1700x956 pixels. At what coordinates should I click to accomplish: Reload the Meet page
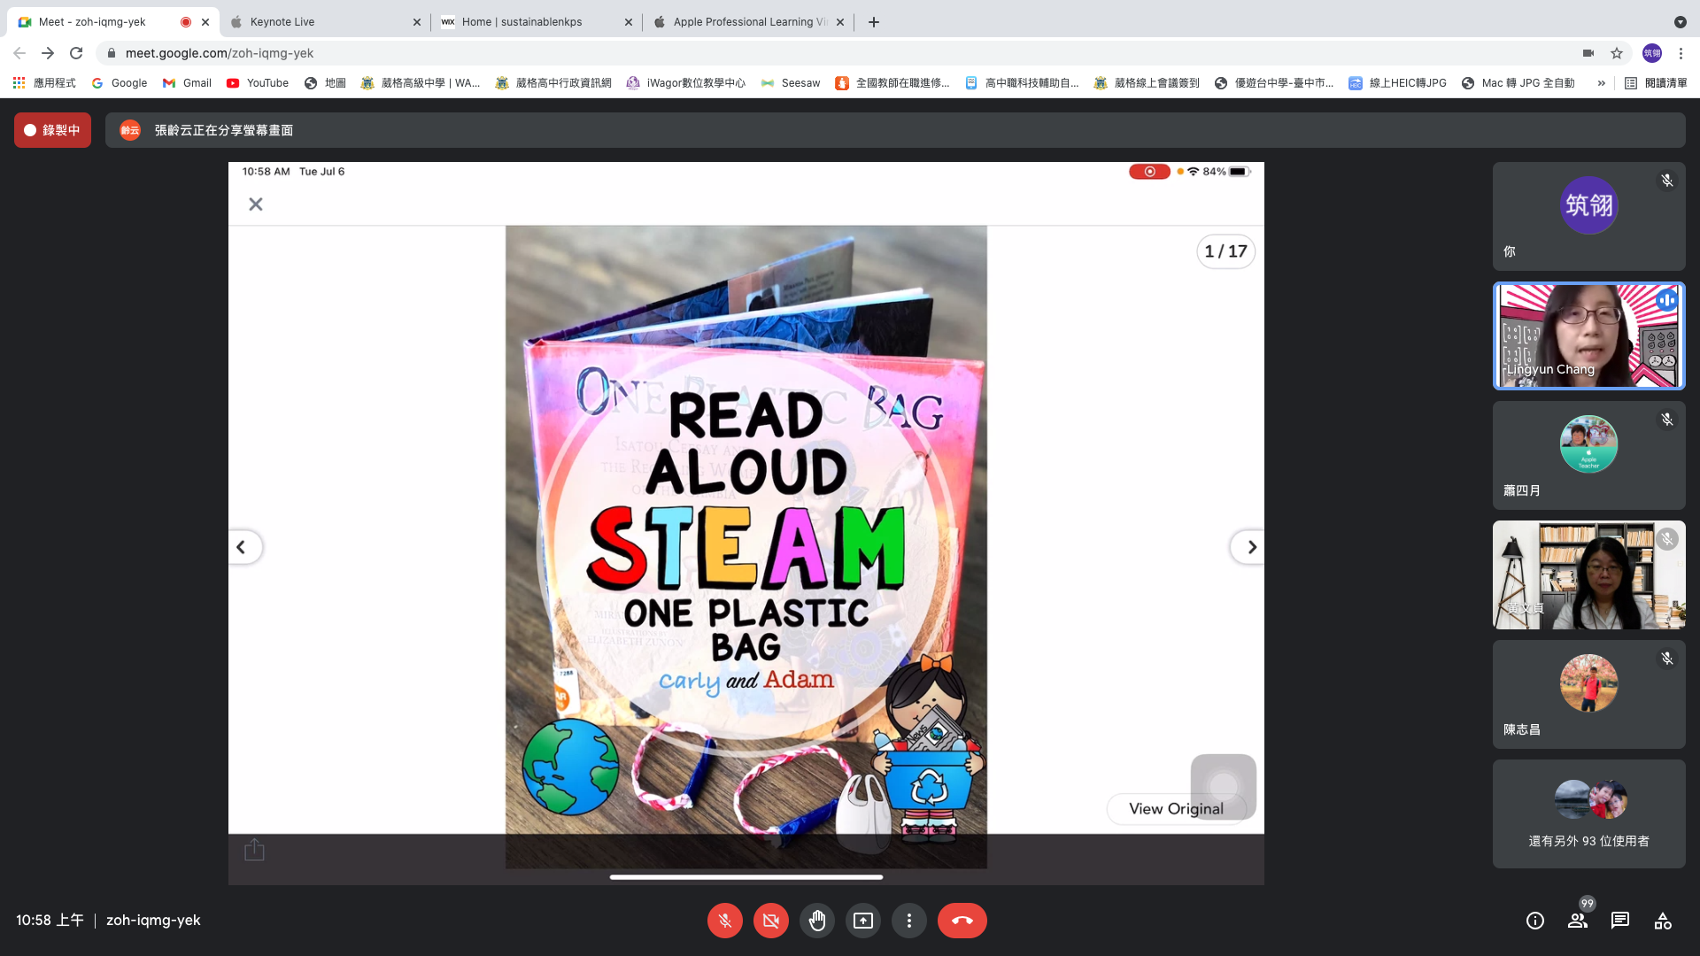point(76,53)
